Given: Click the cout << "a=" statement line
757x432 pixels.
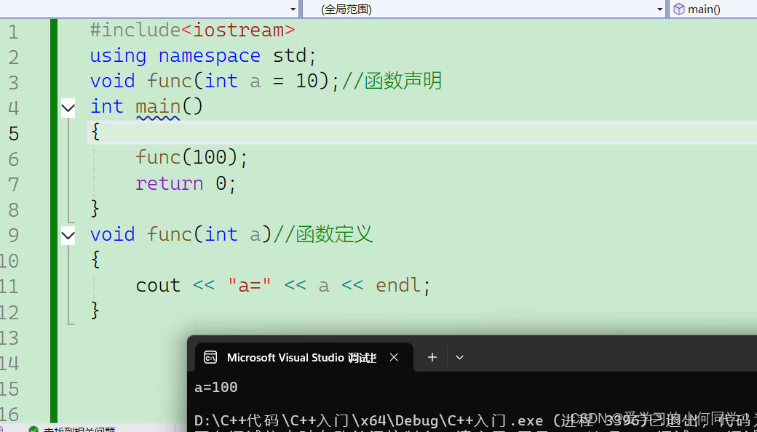Looking at the screenshot, I should tap(282, 286).
